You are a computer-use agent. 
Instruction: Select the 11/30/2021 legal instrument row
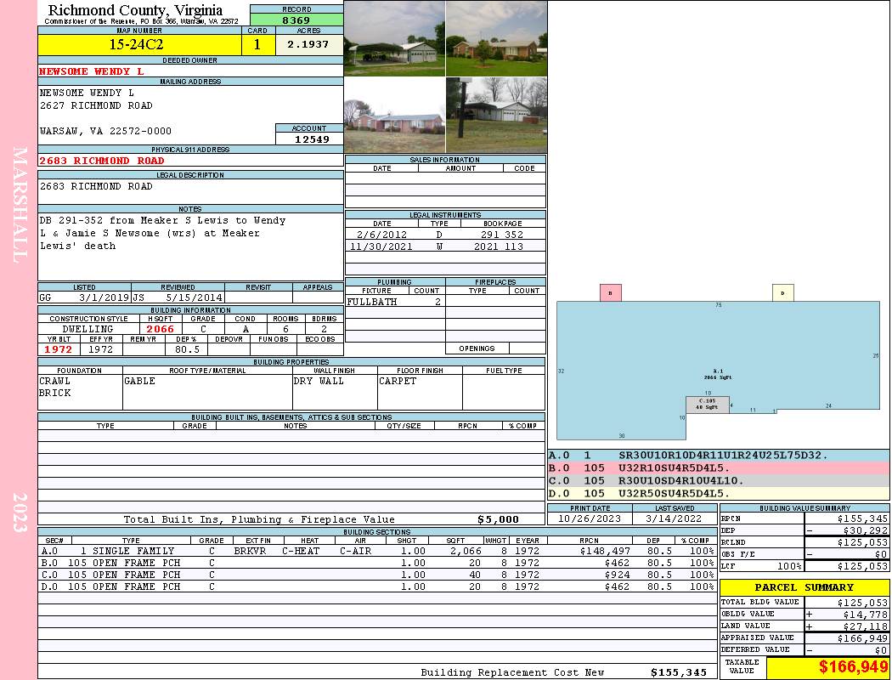pyautogui.click(x=444, y=246)
